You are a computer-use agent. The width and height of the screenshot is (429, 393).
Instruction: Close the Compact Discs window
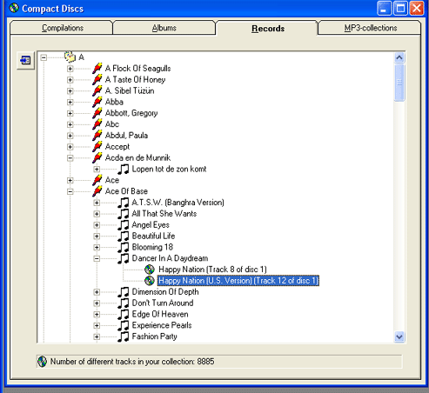(x=417, y=8)
